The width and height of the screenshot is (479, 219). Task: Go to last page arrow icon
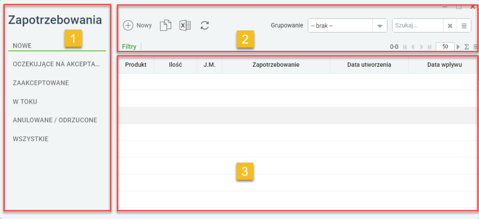(429, 47)
